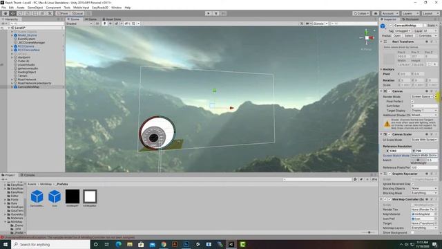Select the Rotate tool in Unity toolbar
442x249 pixels.
point(20,13)
